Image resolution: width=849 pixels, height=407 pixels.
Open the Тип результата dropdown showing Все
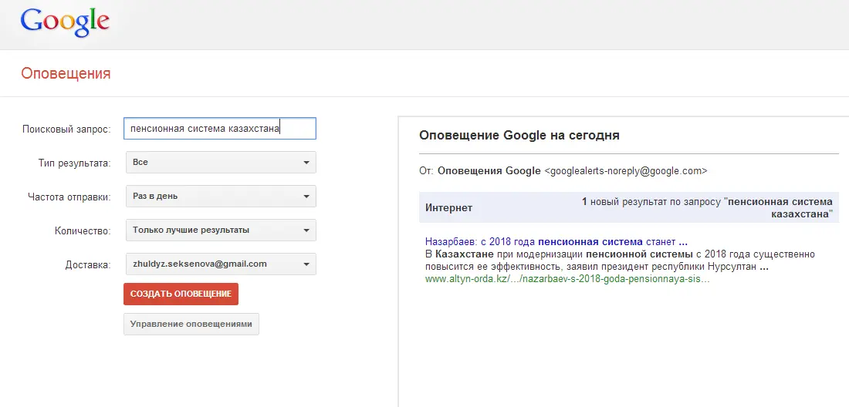tap(221, 162)
